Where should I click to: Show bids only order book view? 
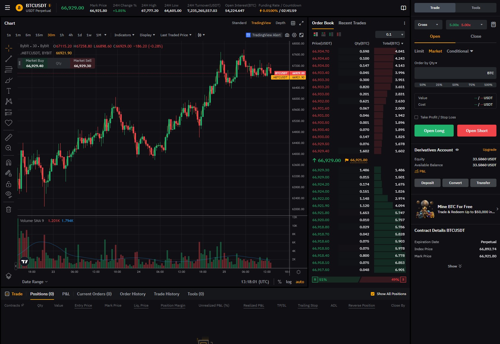click(331, 34)
